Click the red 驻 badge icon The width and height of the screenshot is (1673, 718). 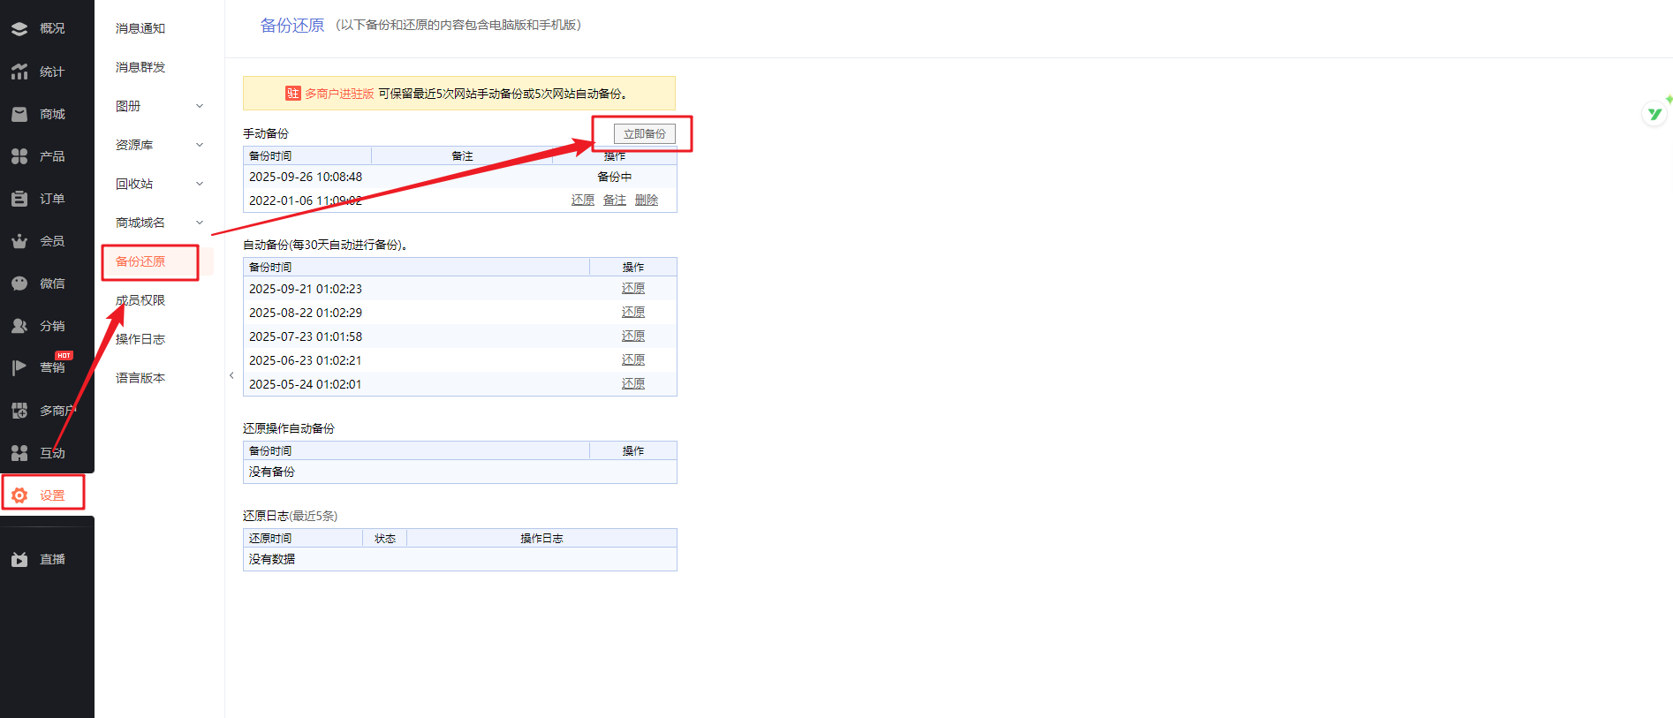(293, 94)
